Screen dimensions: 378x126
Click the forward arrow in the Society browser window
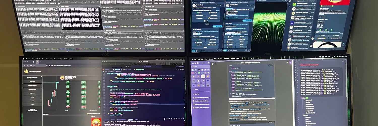pos(28,66)
